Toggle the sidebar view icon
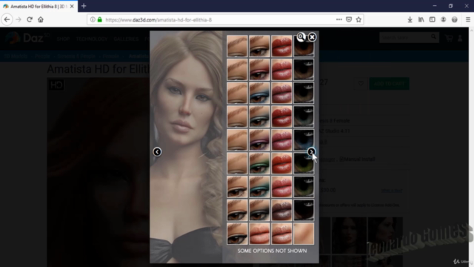 coord(432,20)
